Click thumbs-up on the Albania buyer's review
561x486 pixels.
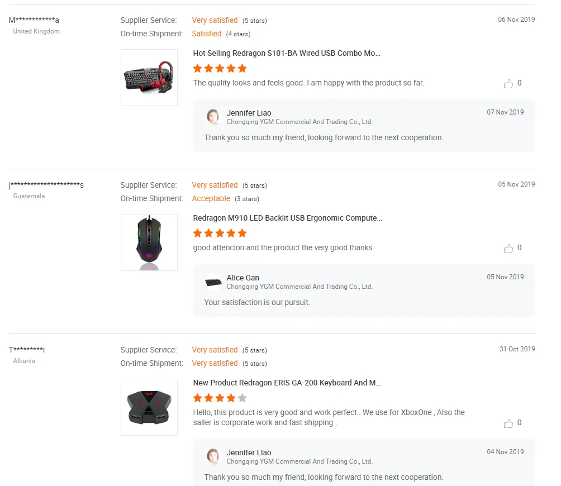click(508, 423)
